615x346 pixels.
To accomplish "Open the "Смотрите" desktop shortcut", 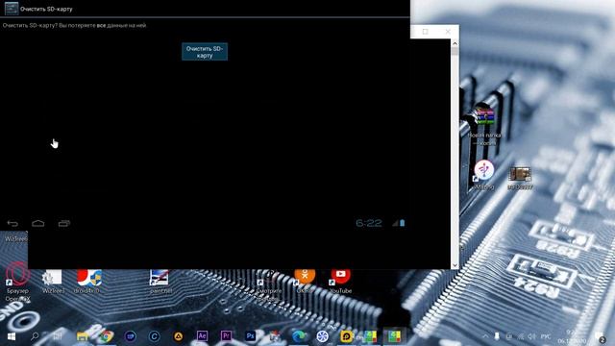I will point(269,284).
